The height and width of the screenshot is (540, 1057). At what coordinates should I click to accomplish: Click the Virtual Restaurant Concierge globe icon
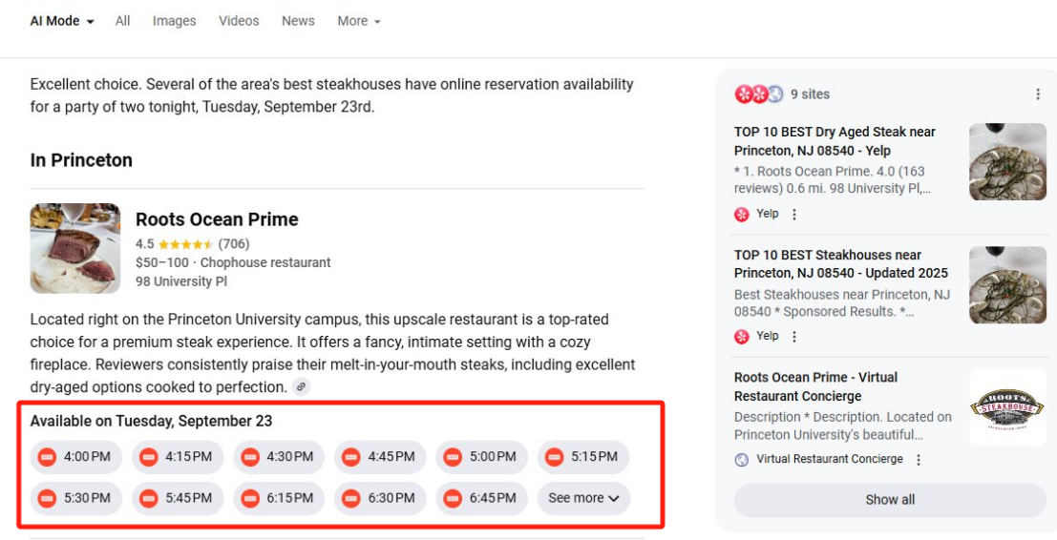pyautogui.click(x=742, y=460)
